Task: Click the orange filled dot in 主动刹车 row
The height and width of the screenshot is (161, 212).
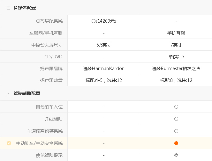Action: (176, 143)
